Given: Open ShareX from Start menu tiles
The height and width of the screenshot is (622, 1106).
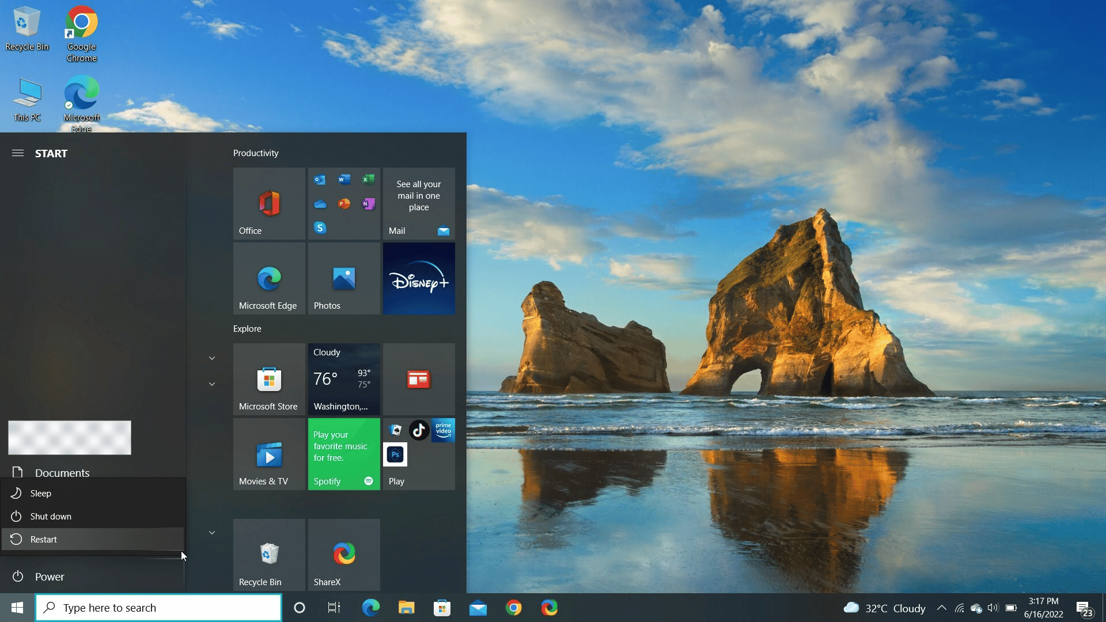Looking at the screenshot, I should tap(343, 555).
